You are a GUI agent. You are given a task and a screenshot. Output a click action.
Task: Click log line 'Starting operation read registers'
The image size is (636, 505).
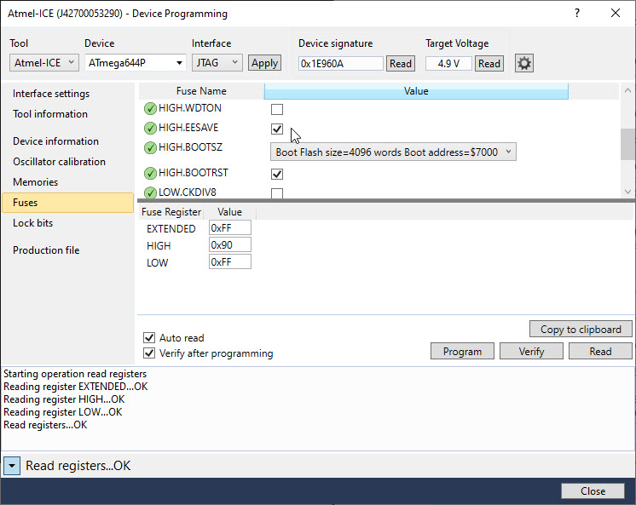pyautogui.click(x=75, y=374)
